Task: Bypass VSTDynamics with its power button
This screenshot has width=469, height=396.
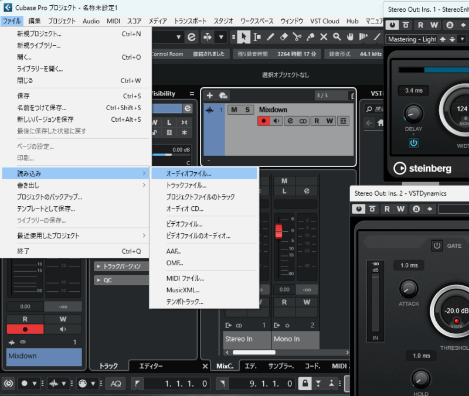Action: 359,209
